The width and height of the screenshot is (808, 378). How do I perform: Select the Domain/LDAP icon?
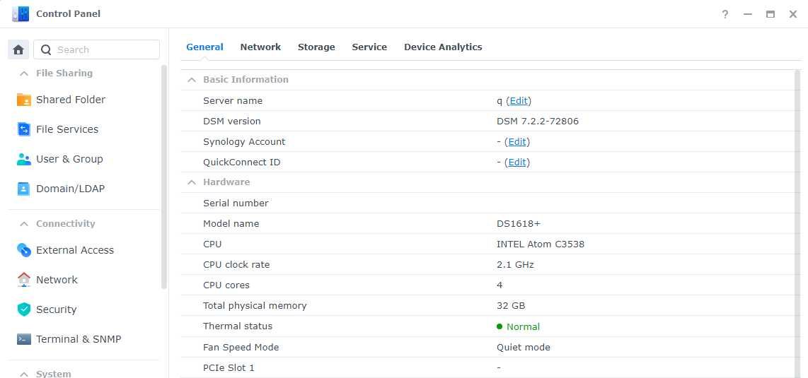click(24, 189)
